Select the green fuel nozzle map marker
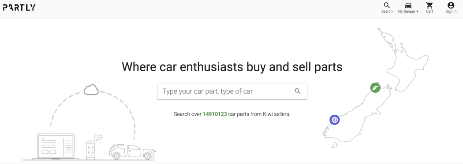 (375, 87)
